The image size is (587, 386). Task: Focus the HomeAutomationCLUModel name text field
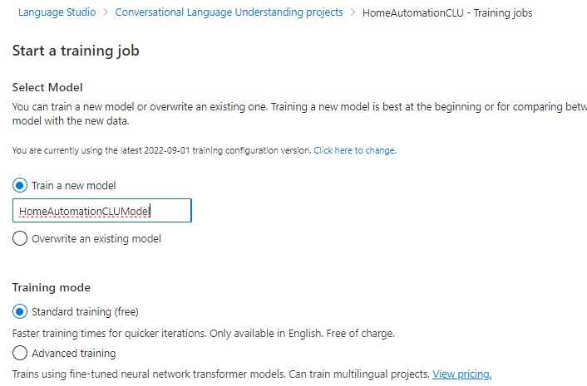[101, 211]
